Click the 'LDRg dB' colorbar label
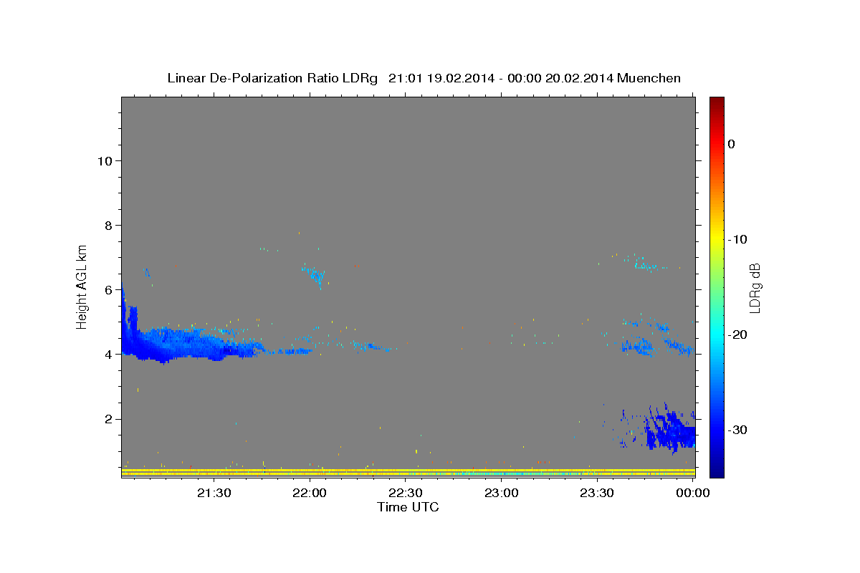The image size is (860, 573). (x=755, y=288)
